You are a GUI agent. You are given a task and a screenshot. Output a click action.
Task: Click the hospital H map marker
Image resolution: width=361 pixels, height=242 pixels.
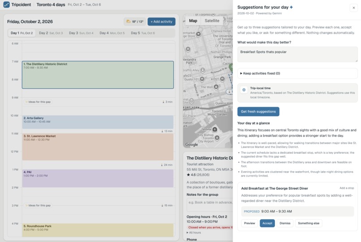[188, 49]
